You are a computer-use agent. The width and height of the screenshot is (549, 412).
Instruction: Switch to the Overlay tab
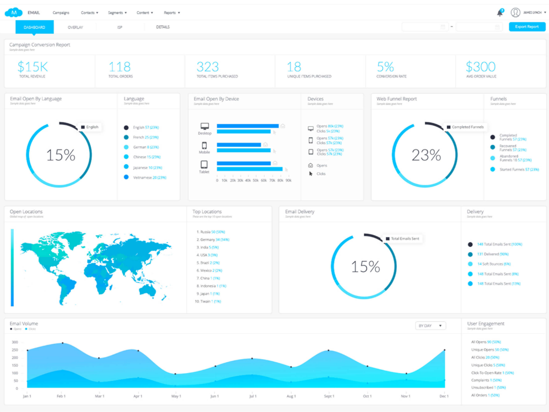click(75, 27)
